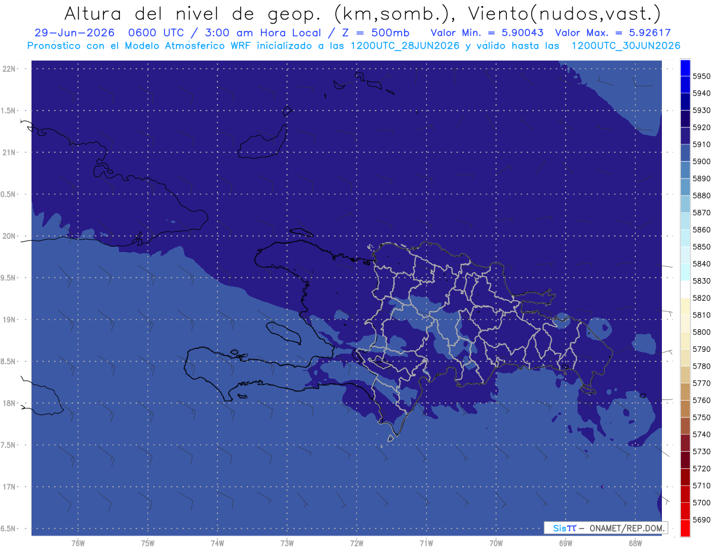Click the "5690" colorbar value
The width and height of the screenshot is (713, 551).
tap(701, 519)
